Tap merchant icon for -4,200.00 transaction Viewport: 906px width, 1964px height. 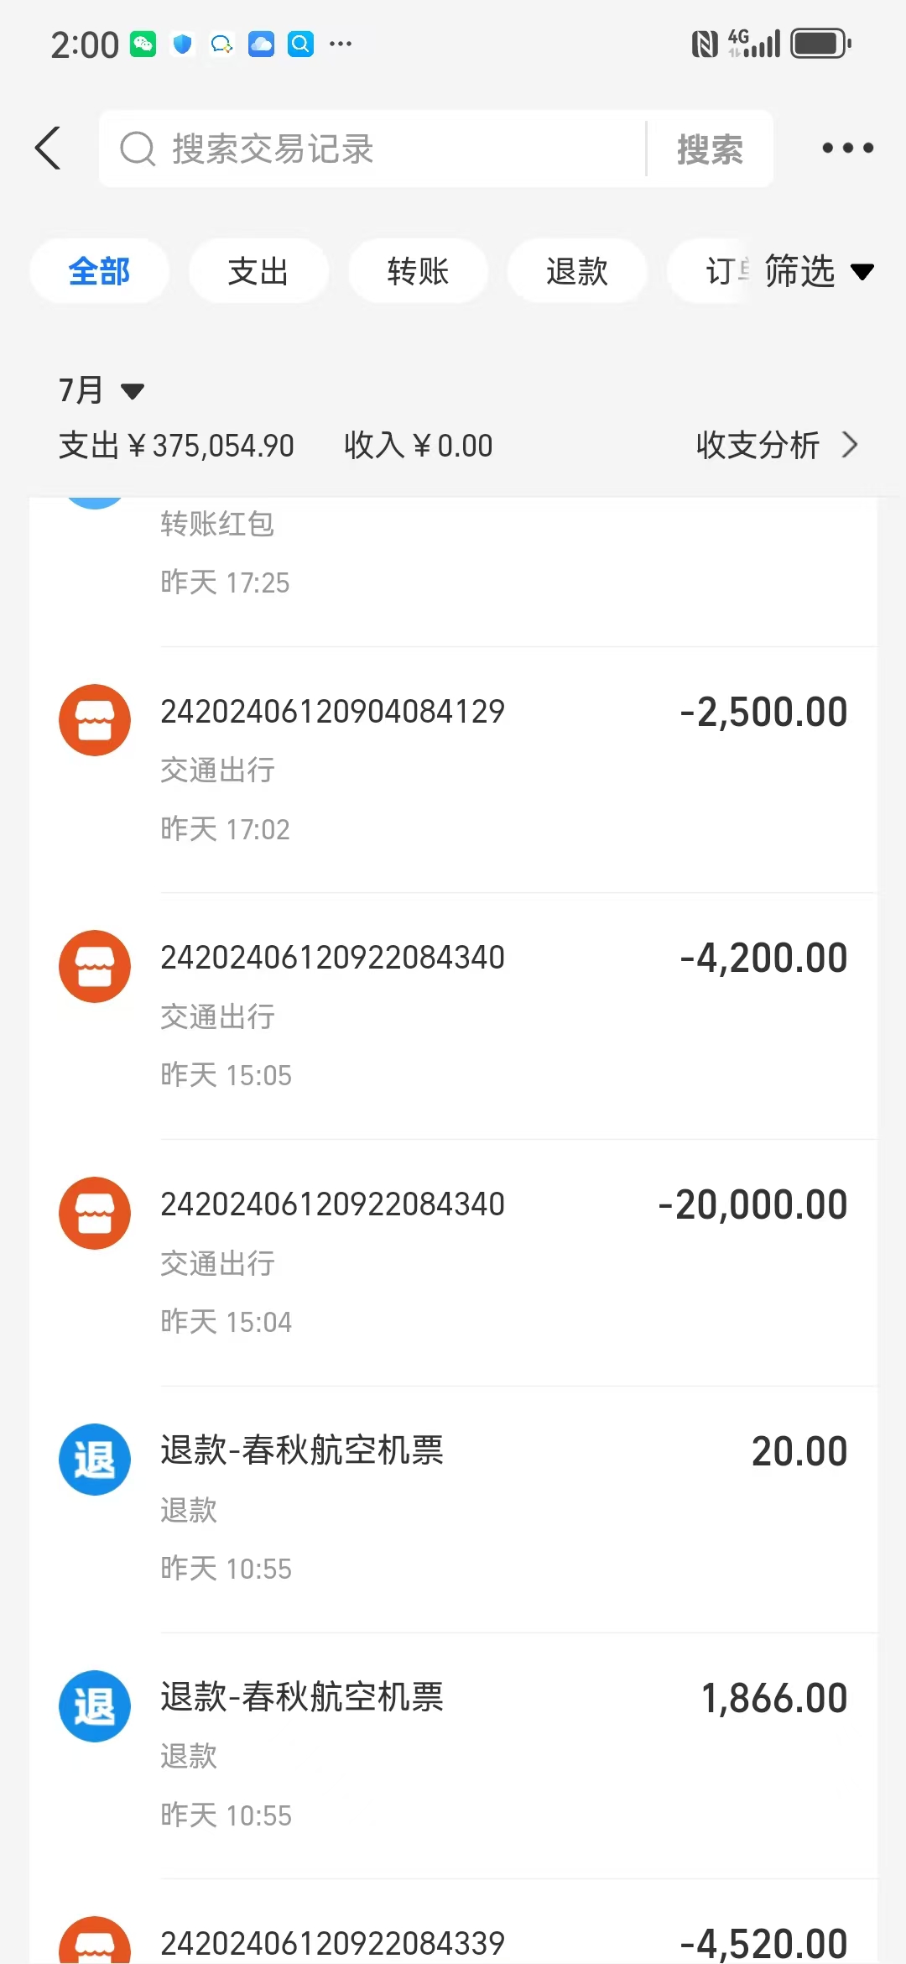[x=95, y=966]
